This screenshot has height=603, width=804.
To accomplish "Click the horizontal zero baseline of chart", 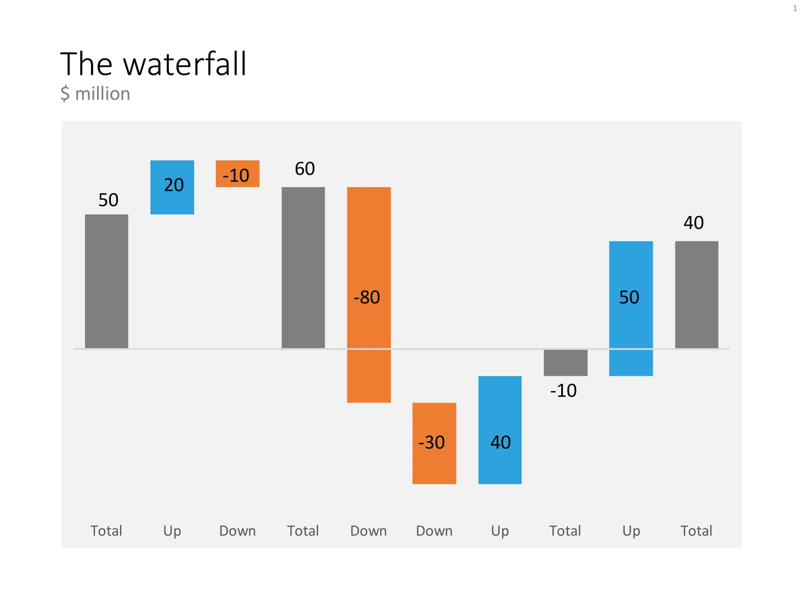I will pos(401,349).
